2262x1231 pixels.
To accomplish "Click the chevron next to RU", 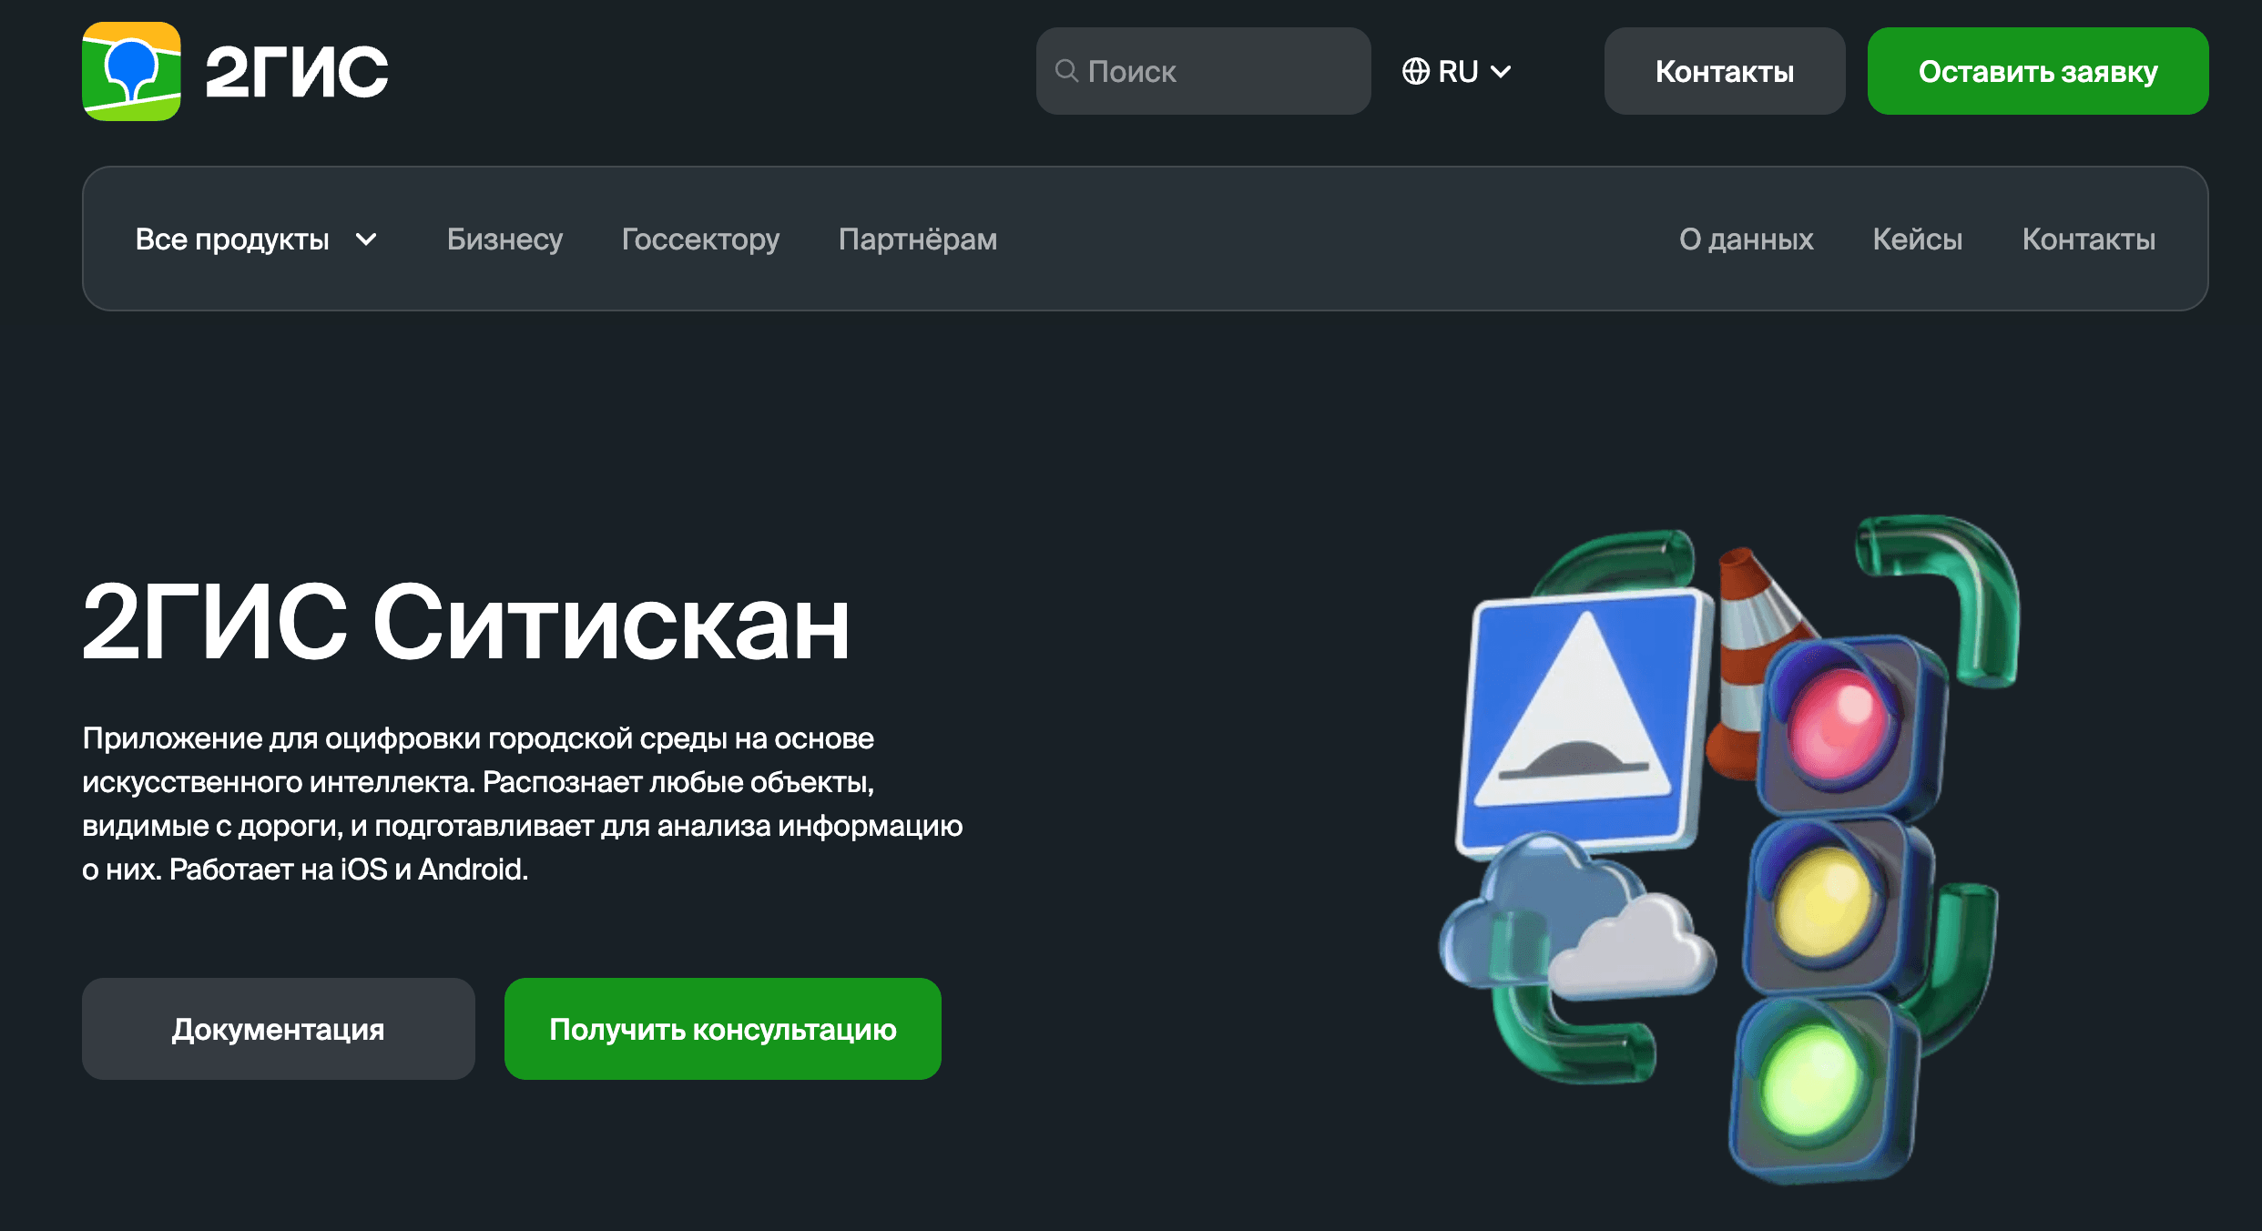I will (x=1501, y=71).
